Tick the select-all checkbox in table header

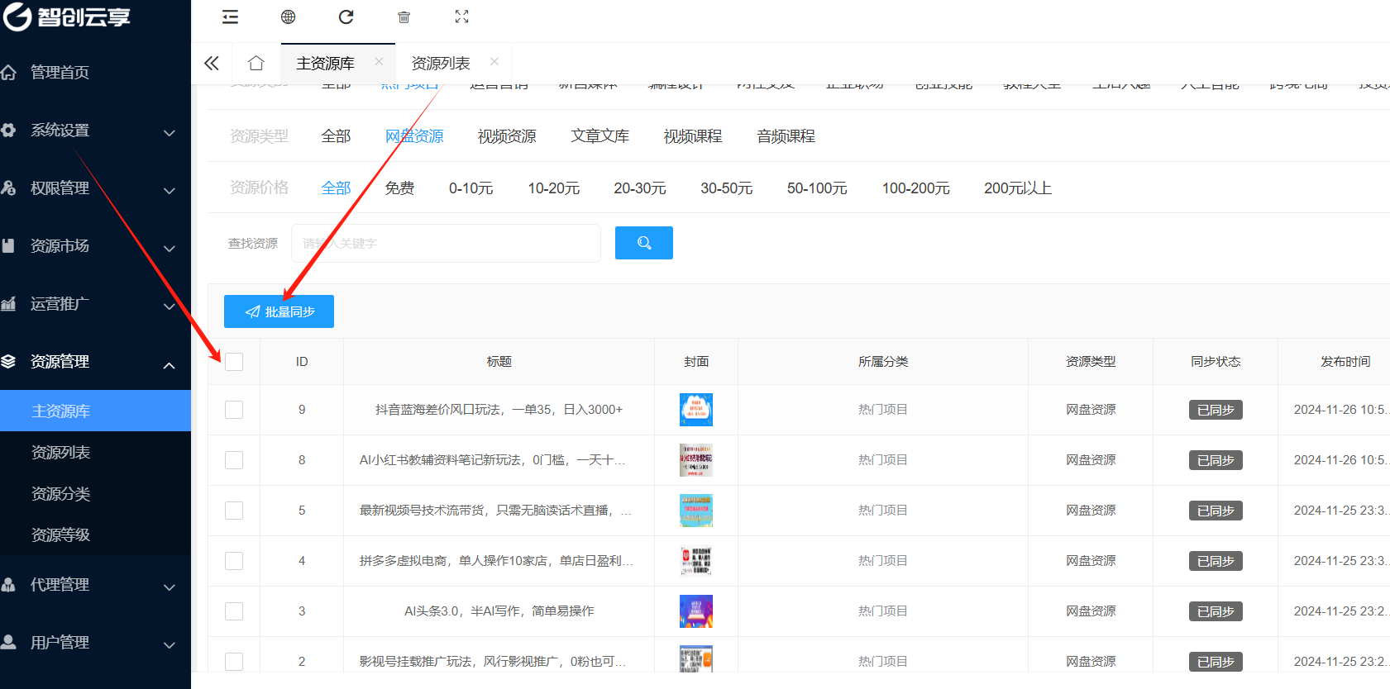pyautogui.click(x=234, y=362)
